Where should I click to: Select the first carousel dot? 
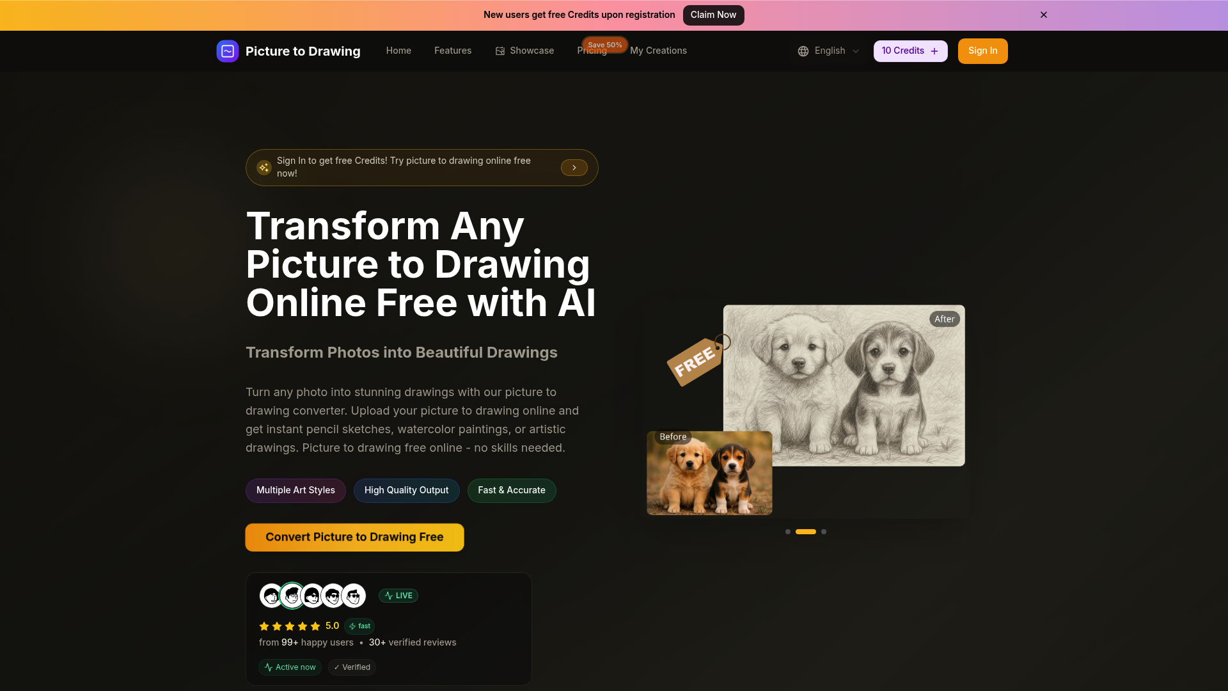(788, 532)
